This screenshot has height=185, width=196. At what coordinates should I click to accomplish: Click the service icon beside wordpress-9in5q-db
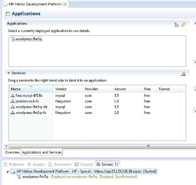[x=12, y=107]
